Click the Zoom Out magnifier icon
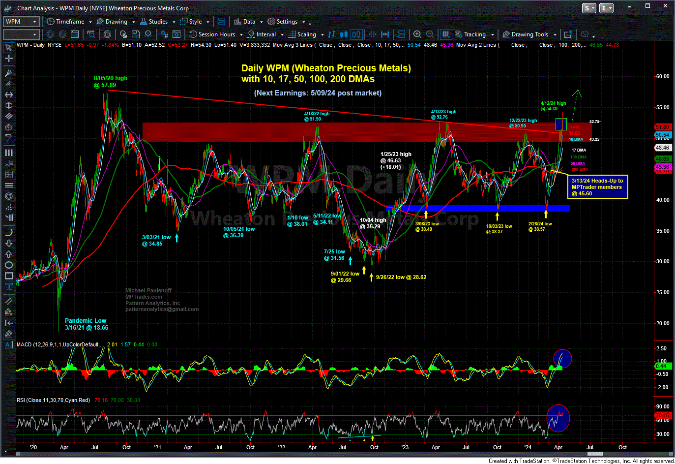 [x=430, y=34]
